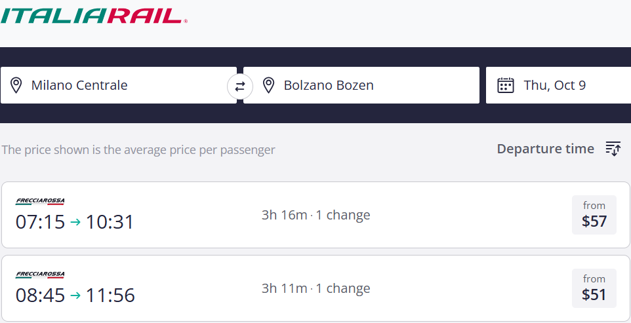631x323 pixels.
Task: Select the from $51 fare
Action: [594, 288]
